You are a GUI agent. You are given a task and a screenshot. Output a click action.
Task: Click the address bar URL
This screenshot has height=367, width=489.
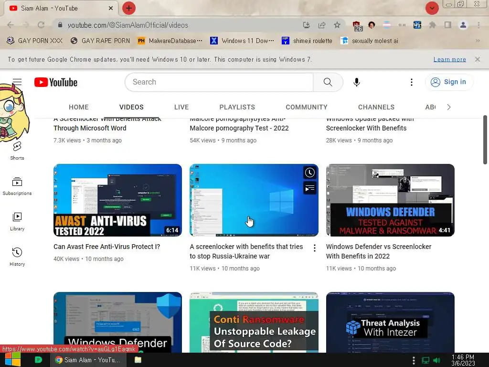(128, 25)
